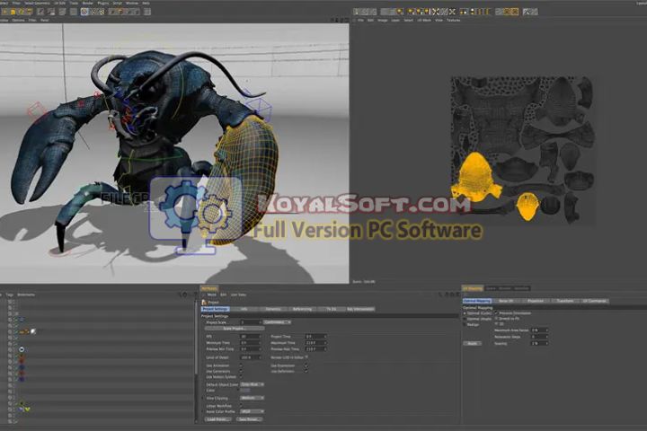Click the first yellow icon in top-left toolbar
Viewport: 647px width, 431px height.
[x=5, y=12]
